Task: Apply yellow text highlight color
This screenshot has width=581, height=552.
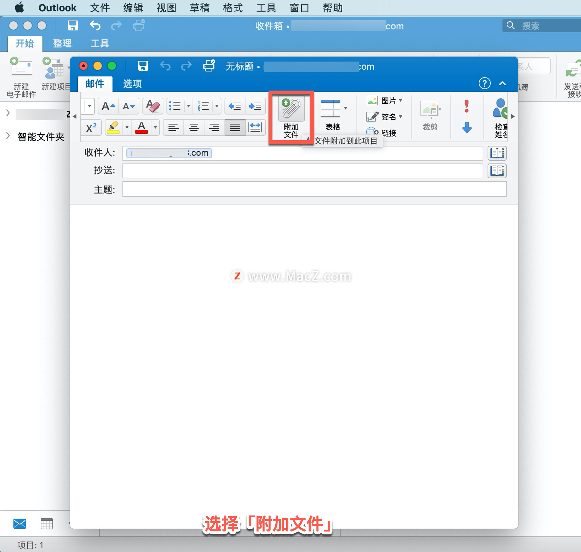Action: 114,127
